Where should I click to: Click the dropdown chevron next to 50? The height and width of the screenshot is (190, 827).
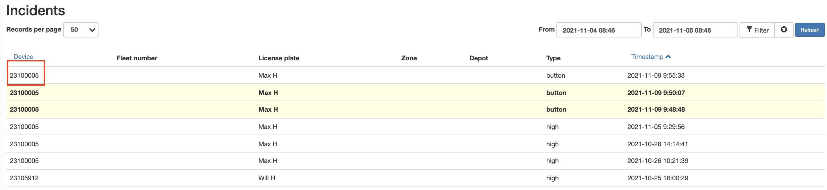(92, 30)
